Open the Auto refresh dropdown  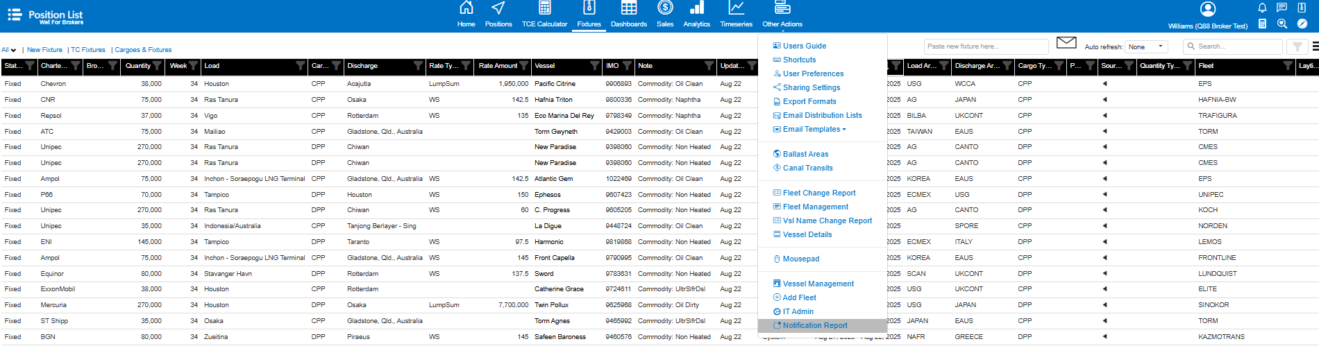[1146, 46]
